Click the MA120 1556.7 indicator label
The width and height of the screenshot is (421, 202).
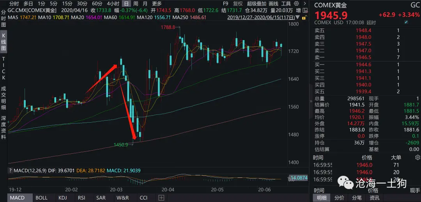click(154, 18)
